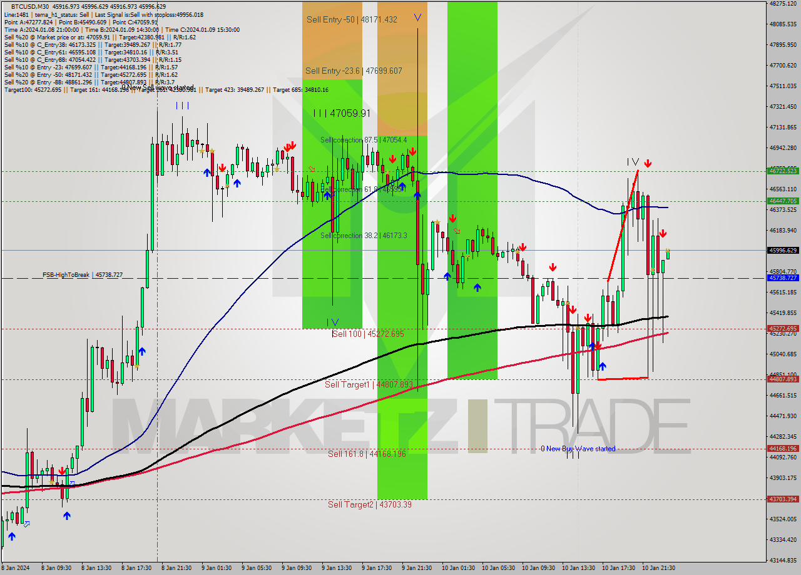Click the 45040.680 price scale value
Viewport: 801px width, 575px height.
click(782, 354)
